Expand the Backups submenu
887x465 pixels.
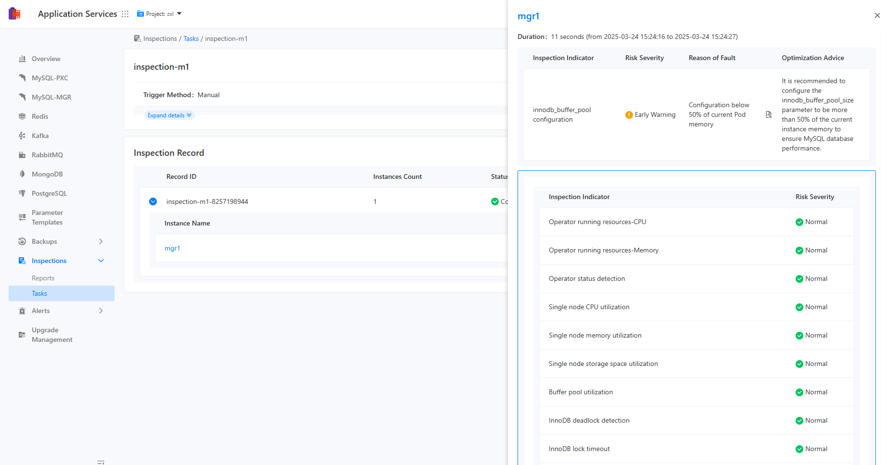(x=101, y=241)
